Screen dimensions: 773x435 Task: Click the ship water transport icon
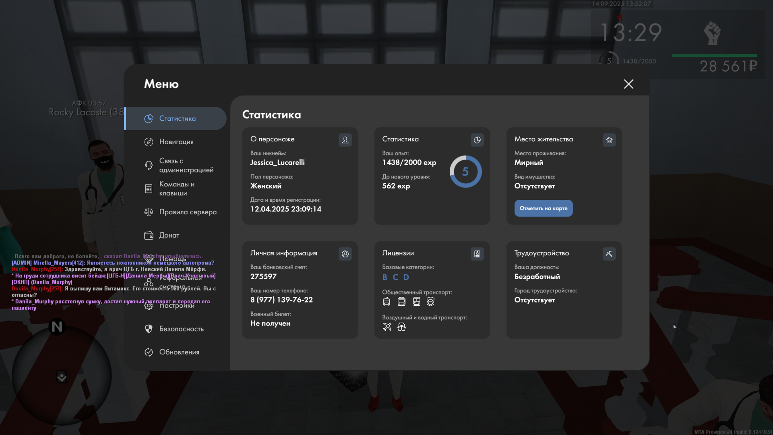tap(401, 327)
